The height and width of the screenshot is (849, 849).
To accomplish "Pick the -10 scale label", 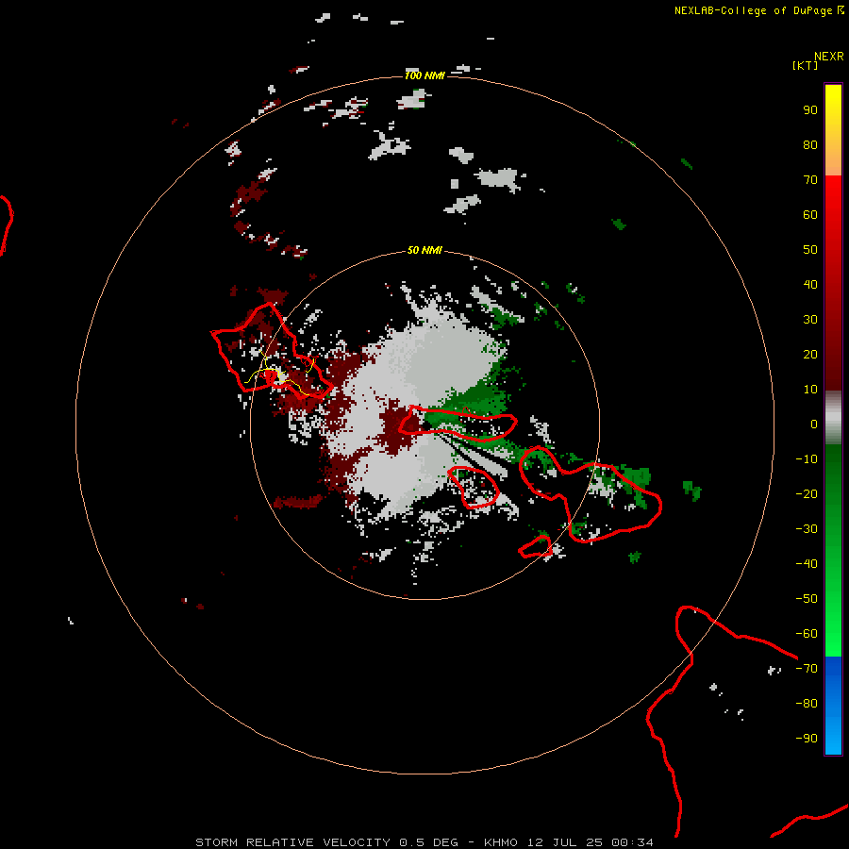I will pyautogui.click(x=807, y=459).
